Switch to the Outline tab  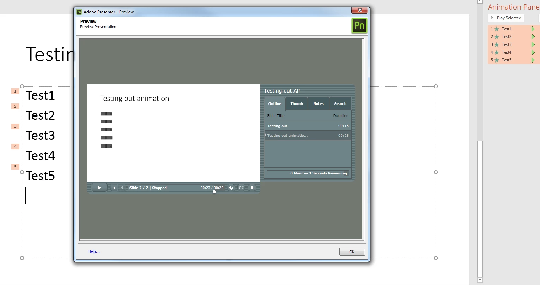[275, 104]
